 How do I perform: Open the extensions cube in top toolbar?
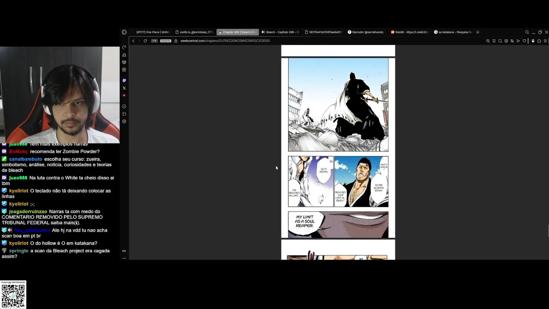pos(539,41)
